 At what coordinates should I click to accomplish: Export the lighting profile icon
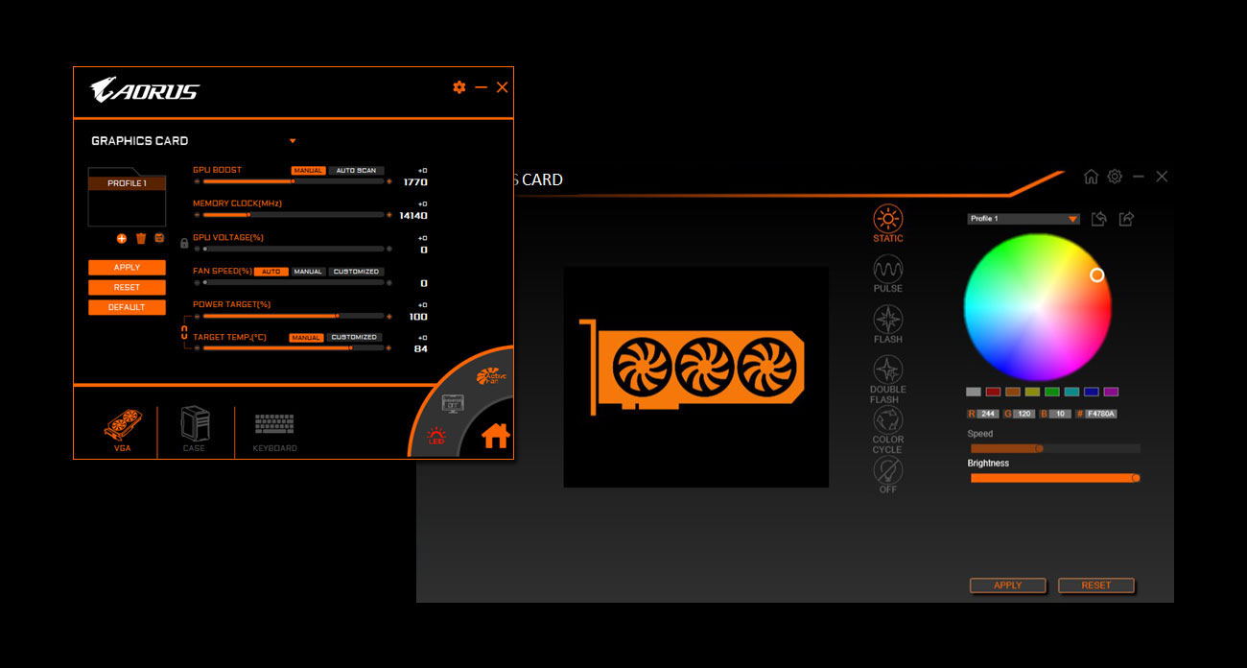click(x=1126, y=219)
